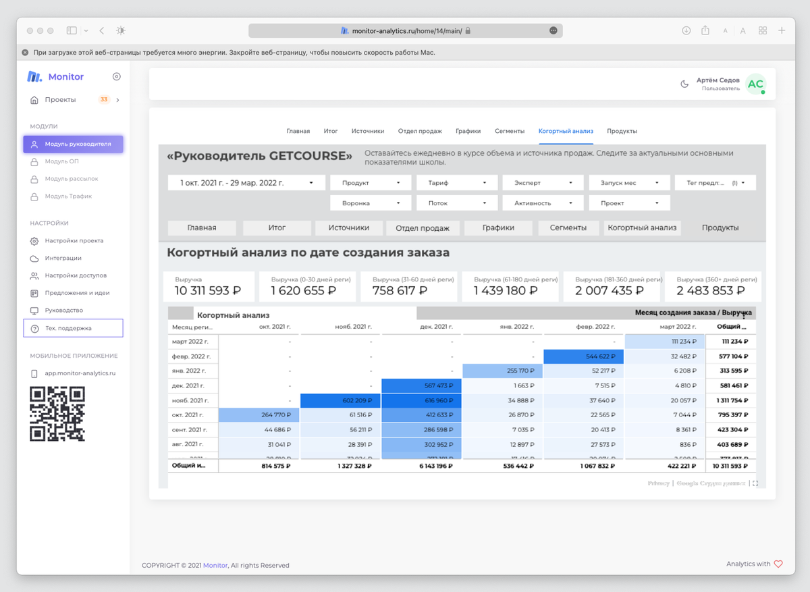This screenshot has width=810, height=592.
Task: Open the Тег предл filter dropdown
Action: [715, 183]
